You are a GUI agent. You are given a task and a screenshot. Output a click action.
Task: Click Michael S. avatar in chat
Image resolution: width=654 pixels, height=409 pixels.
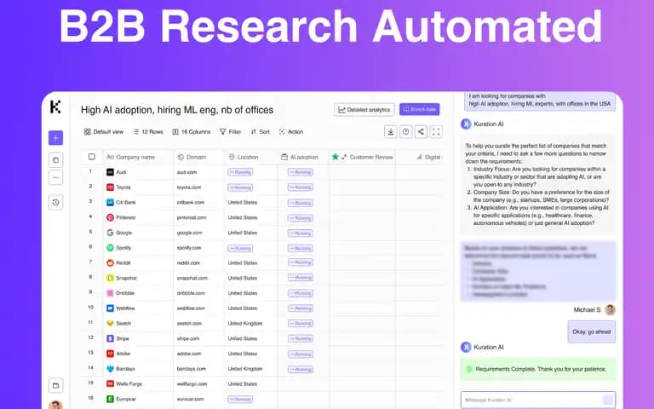coord(611,309)
